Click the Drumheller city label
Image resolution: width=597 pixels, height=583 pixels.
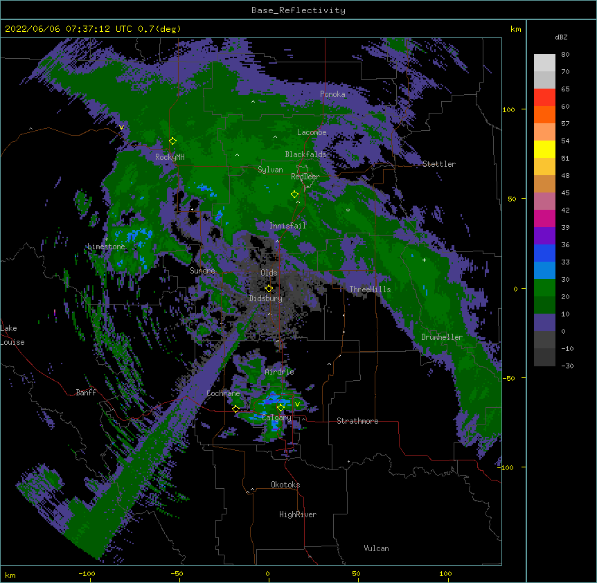coord(442,337)
